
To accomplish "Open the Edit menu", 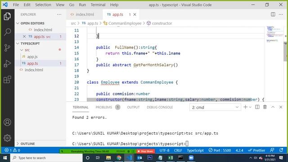I will [x=27, y=5].
